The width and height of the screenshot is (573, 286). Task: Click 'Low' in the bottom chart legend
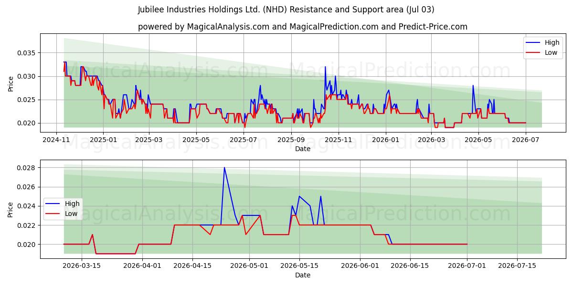71,214
